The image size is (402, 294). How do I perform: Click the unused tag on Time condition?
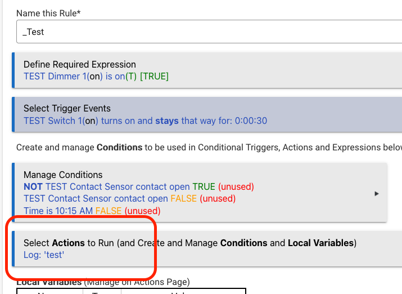pyautogui.click(x=142, y=211)
